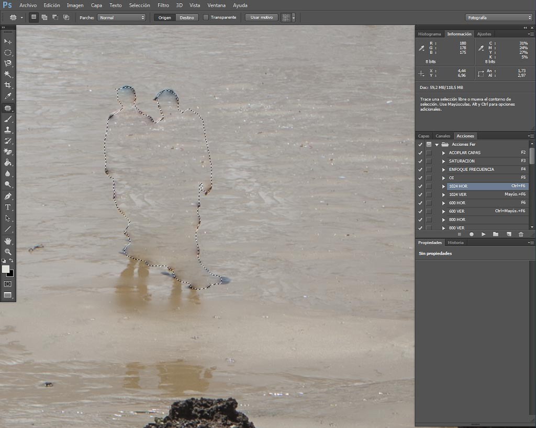The height and width of the screenshot is (428, 536).
Task: Select the Crop tool
Action: [x=7, y=85]
